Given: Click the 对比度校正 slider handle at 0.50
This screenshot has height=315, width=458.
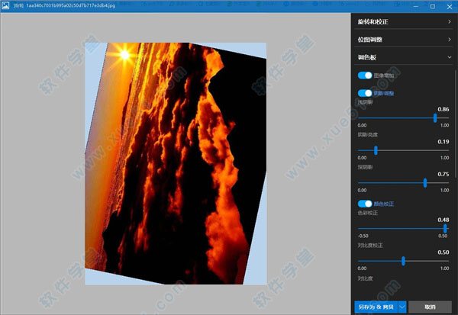Looking at the screenshot, I should pos(403,261).
